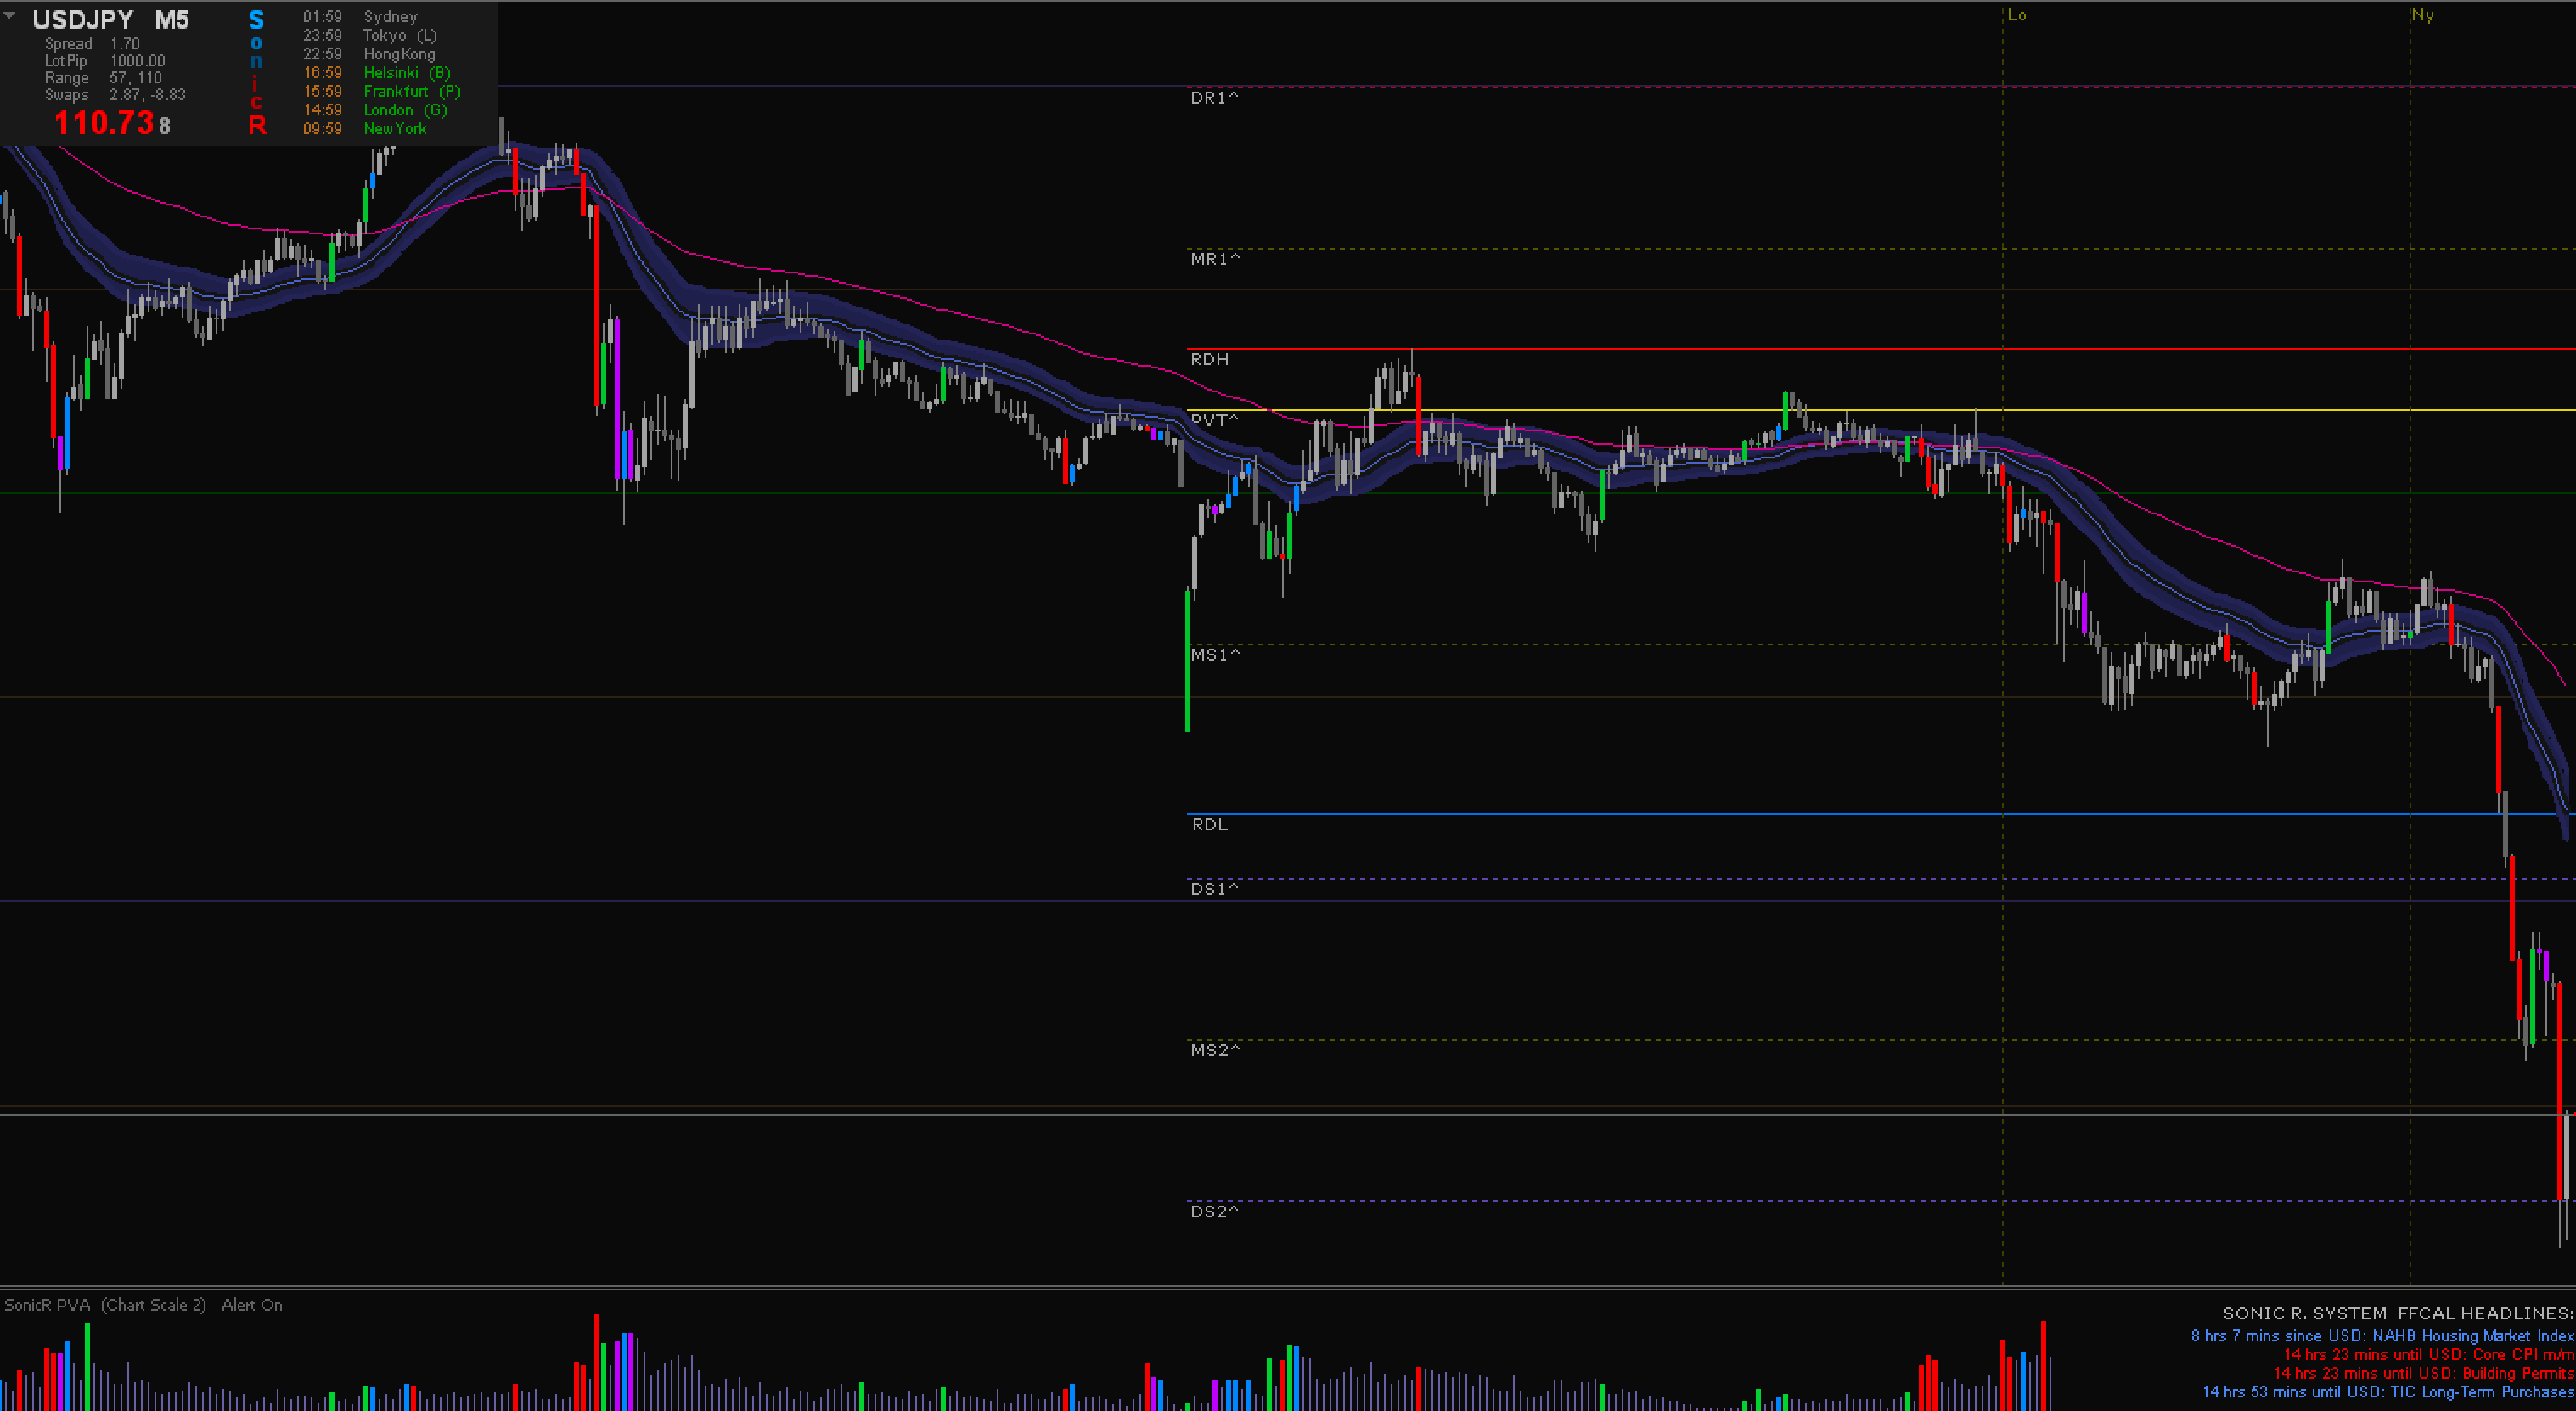Click the SonicR PVA indicator label
2576x1411 pixels.
[x=47, y=1305]
